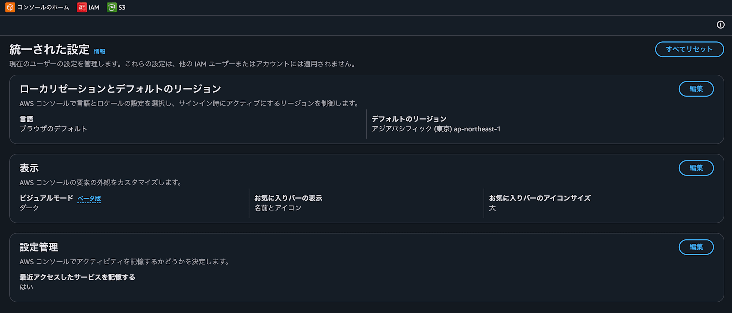Select the IAM label in the favorites bar
Viewport: 732px width, 313px height.
(93, 7)
